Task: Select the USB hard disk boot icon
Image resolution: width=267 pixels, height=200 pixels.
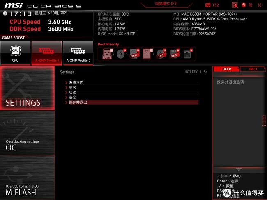Action: click(134, 54)
